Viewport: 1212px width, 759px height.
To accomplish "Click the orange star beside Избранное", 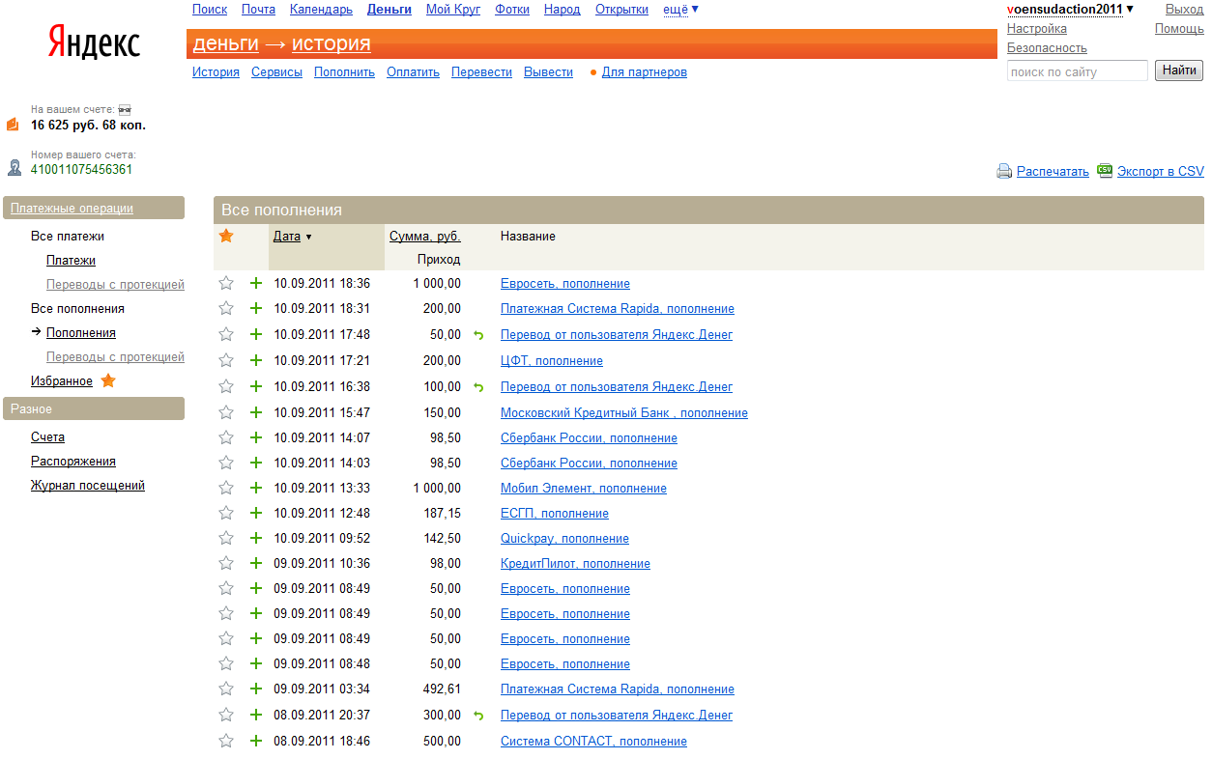I will 108,381.
